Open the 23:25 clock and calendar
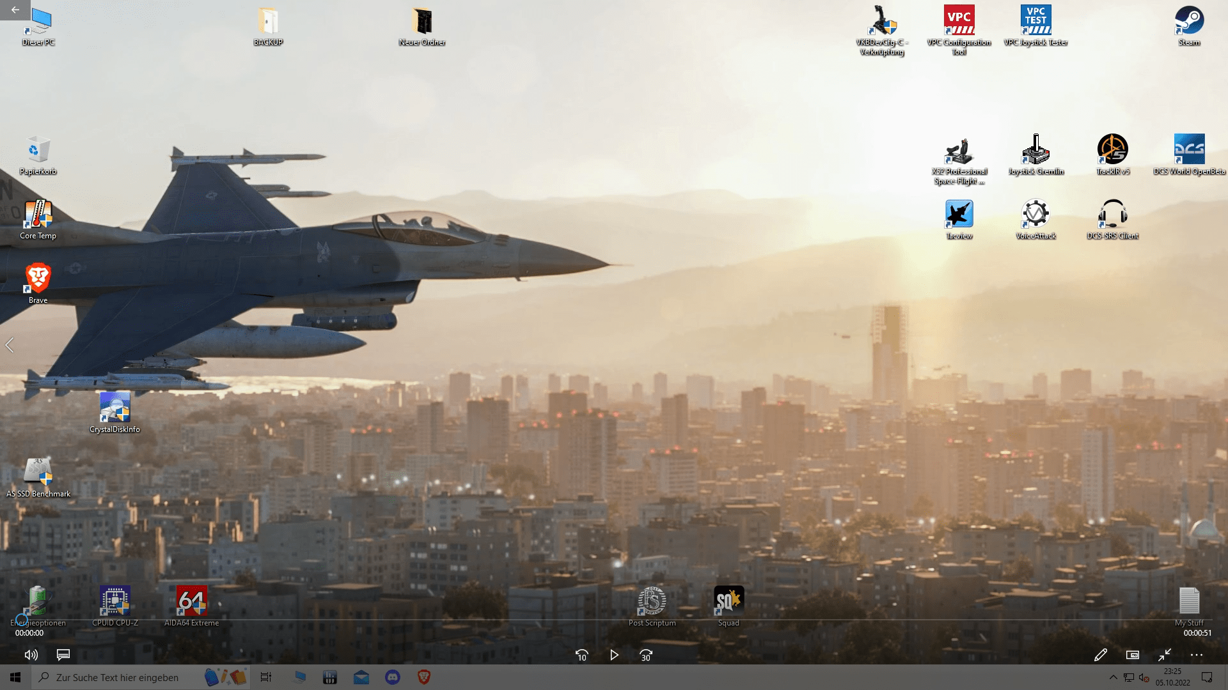1228x690 pixels. click(x=1172, y=677)
